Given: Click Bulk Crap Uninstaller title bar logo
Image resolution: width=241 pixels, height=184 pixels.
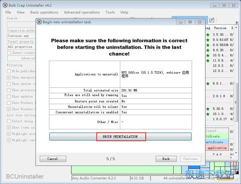Looking at the screenshot, I should (5, 5).
